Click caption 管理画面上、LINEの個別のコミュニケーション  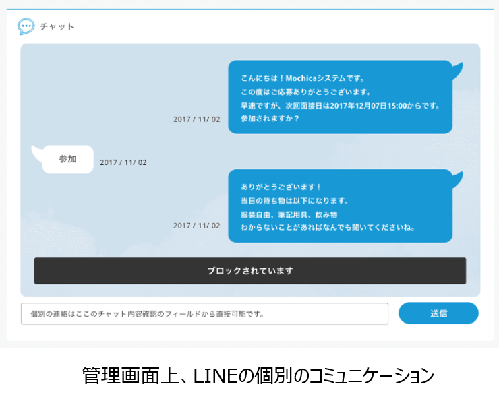tap(258, 376)
